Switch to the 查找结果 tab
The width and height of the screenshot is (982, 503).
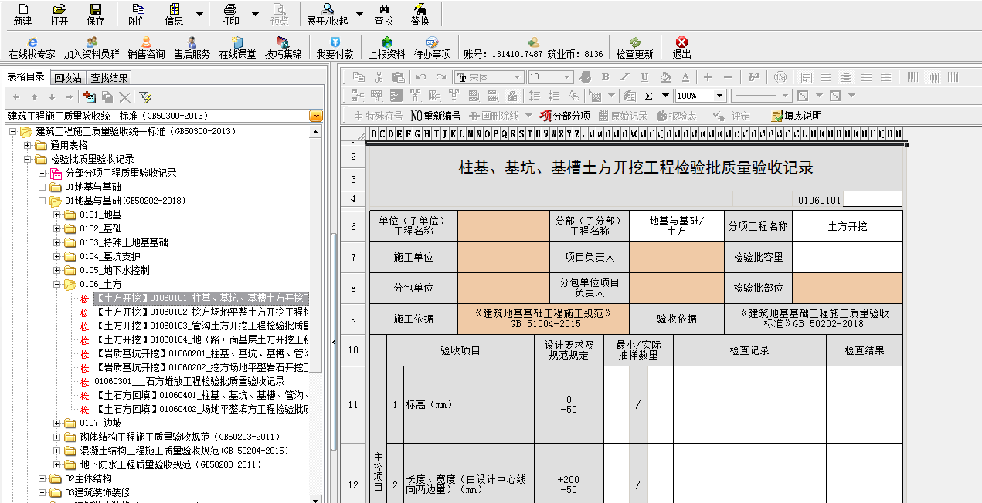tap(109, 77)
